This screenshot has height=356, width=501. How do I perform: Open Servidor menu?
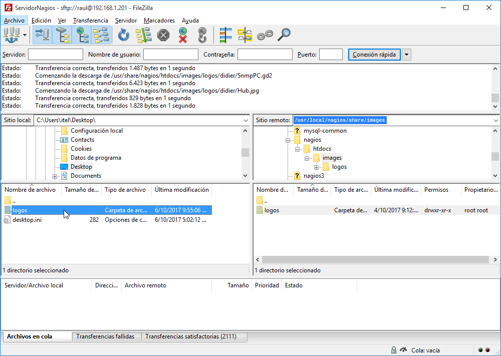click(x=126, y=21)
